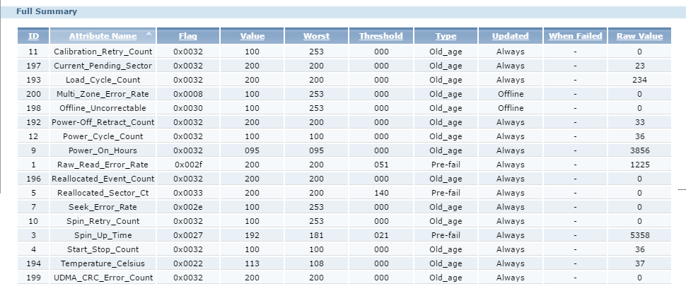686x291 pixels.
Task: Sort rows by the Type header
Action: (x=446, y=36)
